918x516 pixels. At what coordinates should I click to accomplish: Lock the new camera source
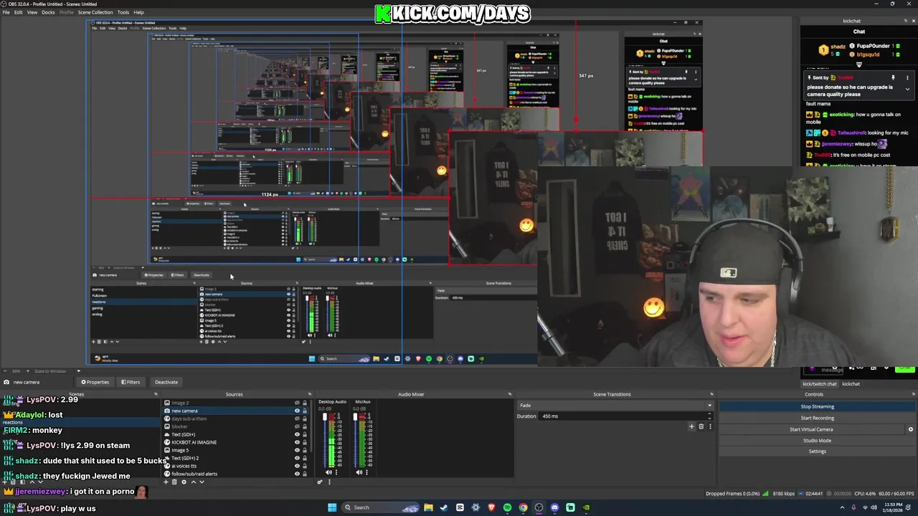tap(304, 411)
